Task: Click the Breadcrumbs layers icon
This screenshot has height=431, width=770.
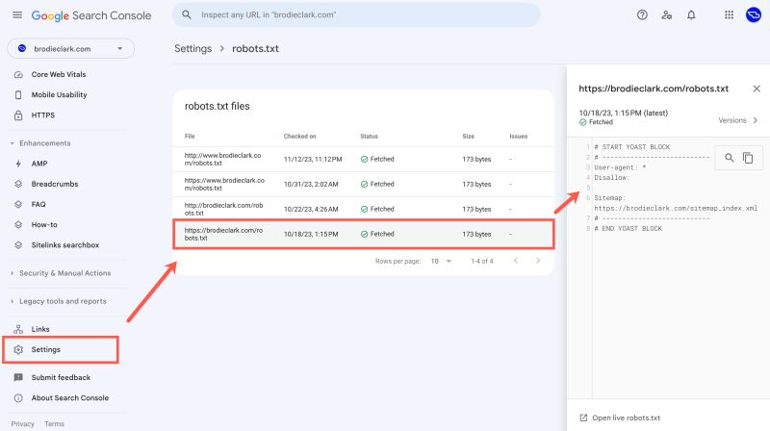Action: click(18, 184)
